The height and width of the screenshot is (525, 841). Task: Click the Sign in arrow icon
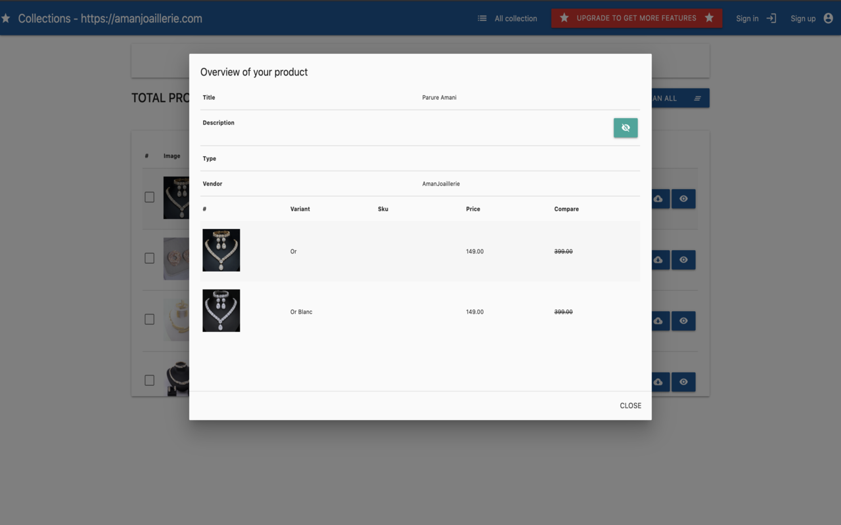770,18
